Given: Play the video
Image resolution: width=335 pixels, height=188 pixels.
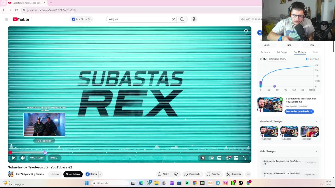Looking at the screenshot, I should [14, 158].
